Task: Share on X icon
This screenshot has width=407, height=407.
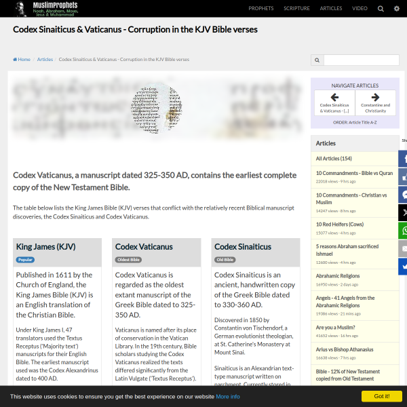Action: pyautogui.click(x=403, y=213)
